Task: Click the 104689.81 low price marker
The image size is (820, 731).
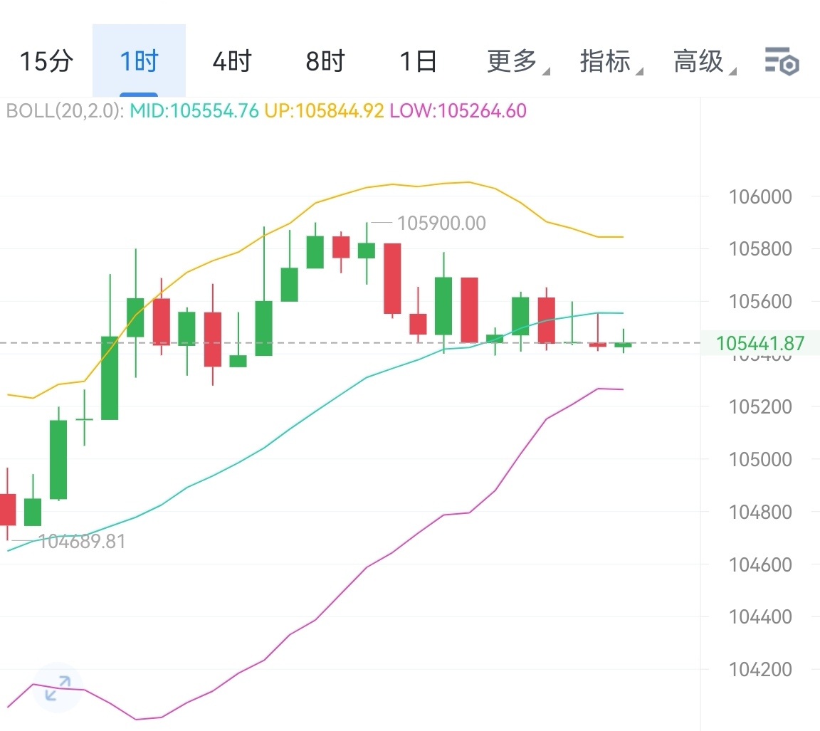Action: [x=81, y=542]
